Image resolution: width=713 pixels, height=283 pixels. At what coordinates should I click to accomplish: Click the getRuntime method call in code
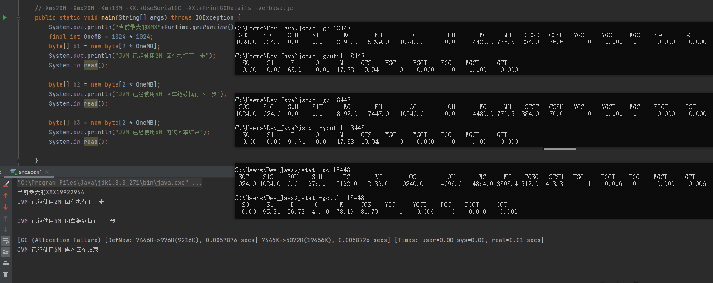pyautogui.click(x=209, y=27)
